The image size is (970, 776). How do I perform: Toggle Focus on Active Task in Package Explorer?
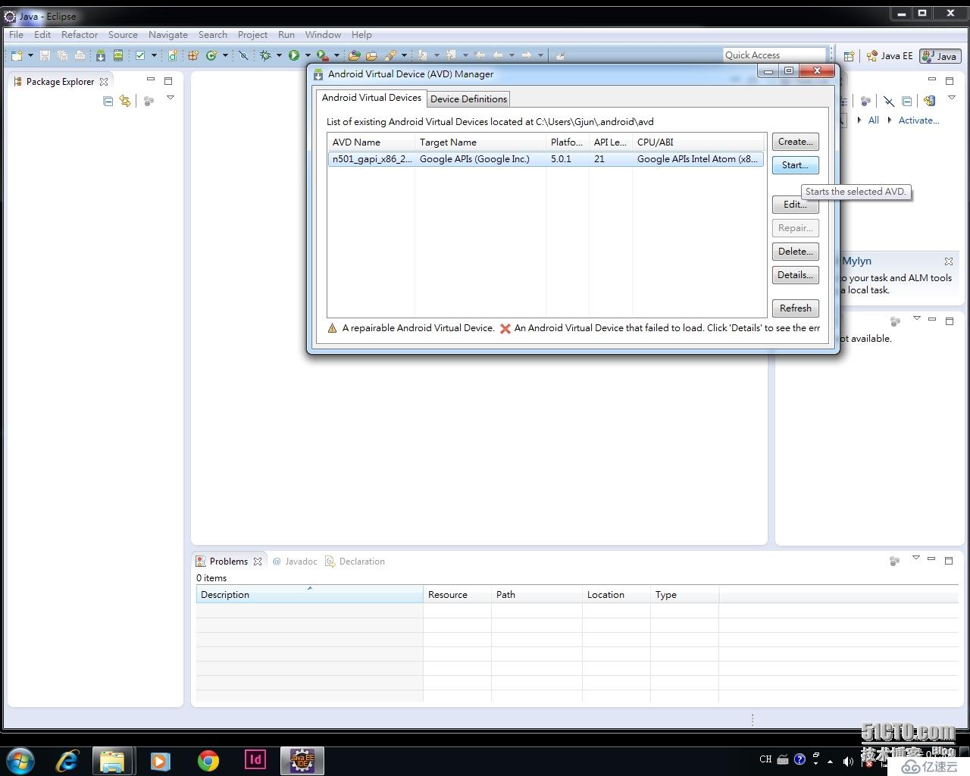click(149, 101)
